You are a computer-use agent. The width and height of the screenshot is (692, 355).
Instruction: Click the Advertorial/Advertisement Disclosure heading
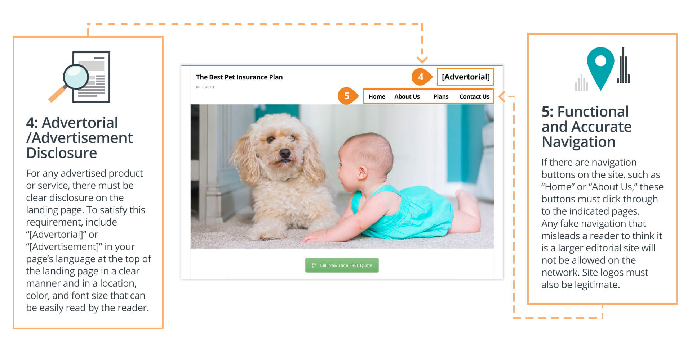click(x=79, y=138)
